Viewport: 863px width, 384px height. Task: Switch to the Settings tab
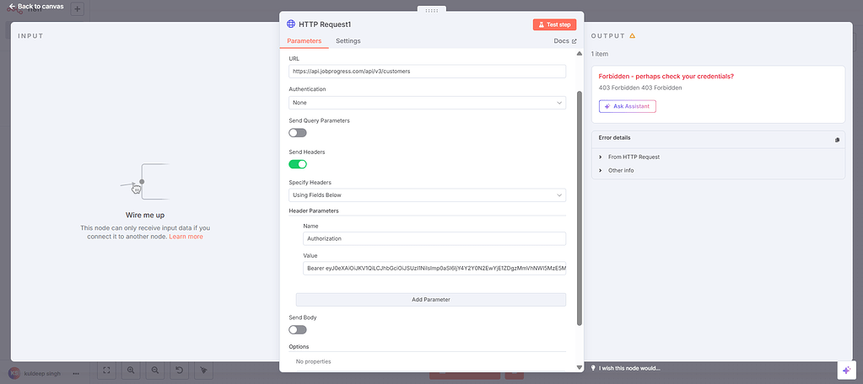click(348, 40)
